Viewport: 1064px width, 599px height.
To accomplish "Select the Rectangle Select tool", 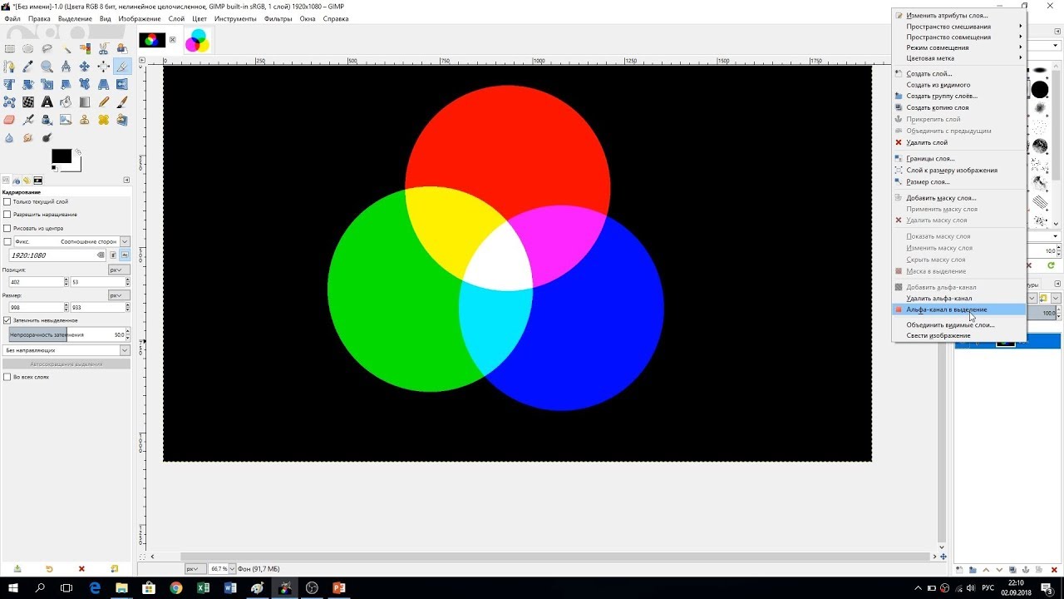I will (9, 48).
